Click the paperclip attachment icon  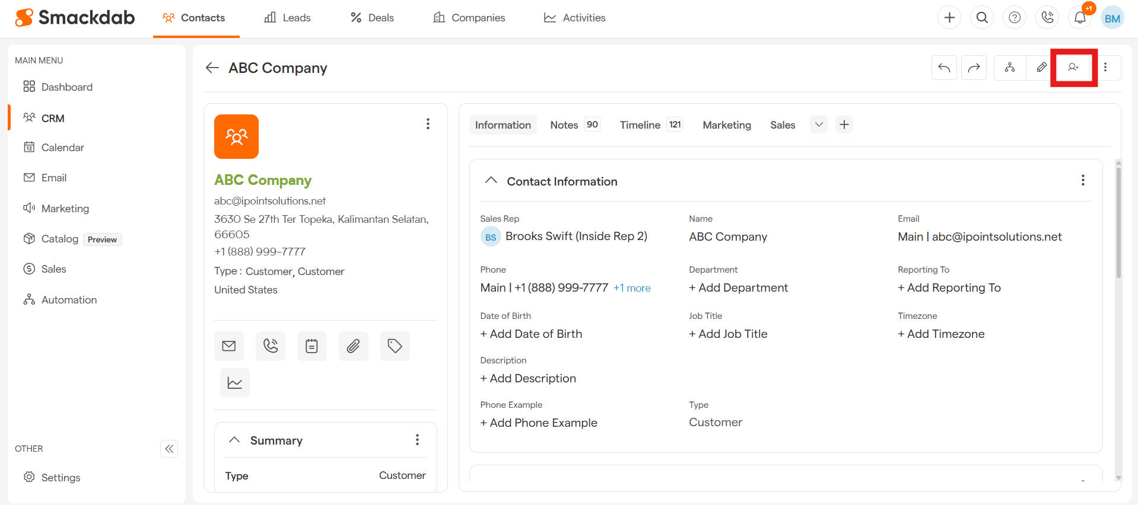pyautogui.click(x=354, y=346)
